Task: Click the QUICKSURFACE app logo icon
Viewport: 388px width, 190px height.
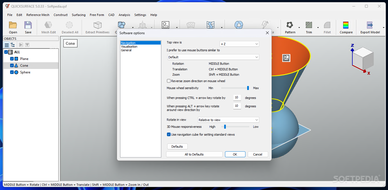Action: click(x=8, y=6)
